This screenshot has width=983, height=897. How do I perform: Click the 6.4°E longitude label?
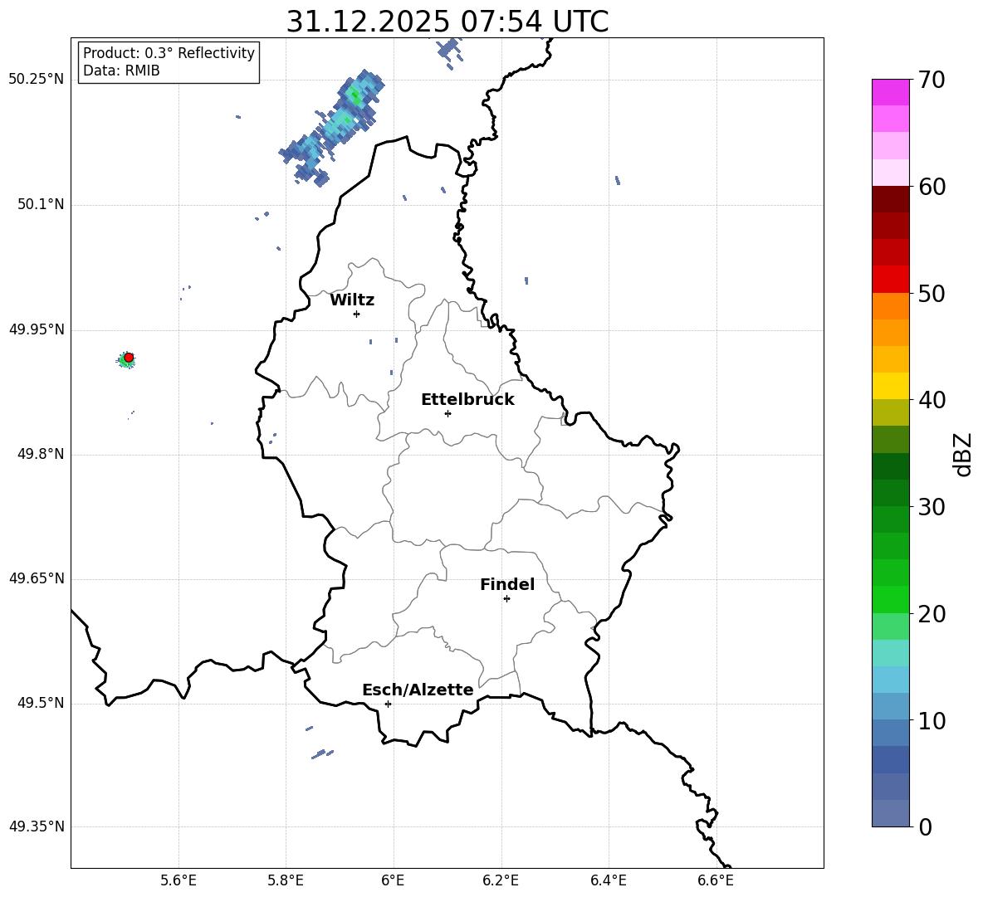point(608,880)
